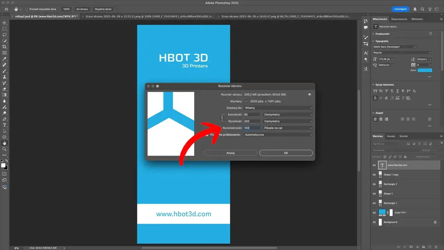Open the 'Dopasuj do' dropdown

tap(278, 108)
